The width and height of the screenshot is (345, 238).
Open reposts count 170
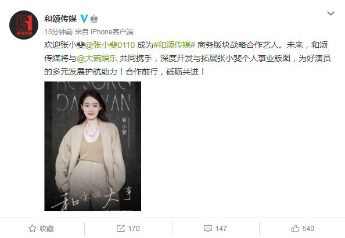[134, 229]
